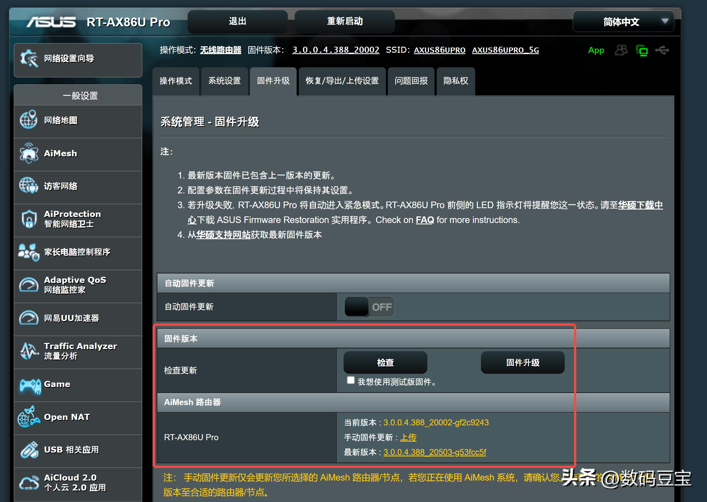The height and width of the screenshot is (502, 707).
Task: Switch to the 系统设置 tab
Action: [224, 81]
